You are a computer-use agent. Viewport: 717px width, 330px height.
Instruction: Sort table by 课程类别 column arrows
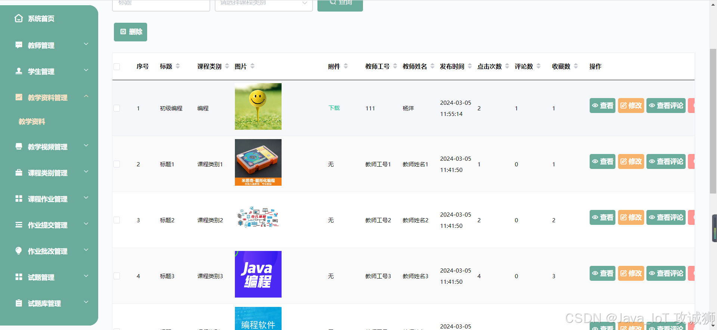pyautogui.click(x=227, y=66)
